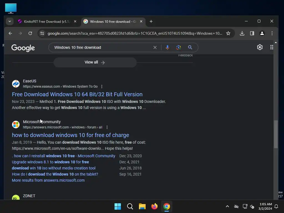The width and height of the screenshot is (284, 213).
Task: Open Chrome three-dot menu
Action: 272,33
